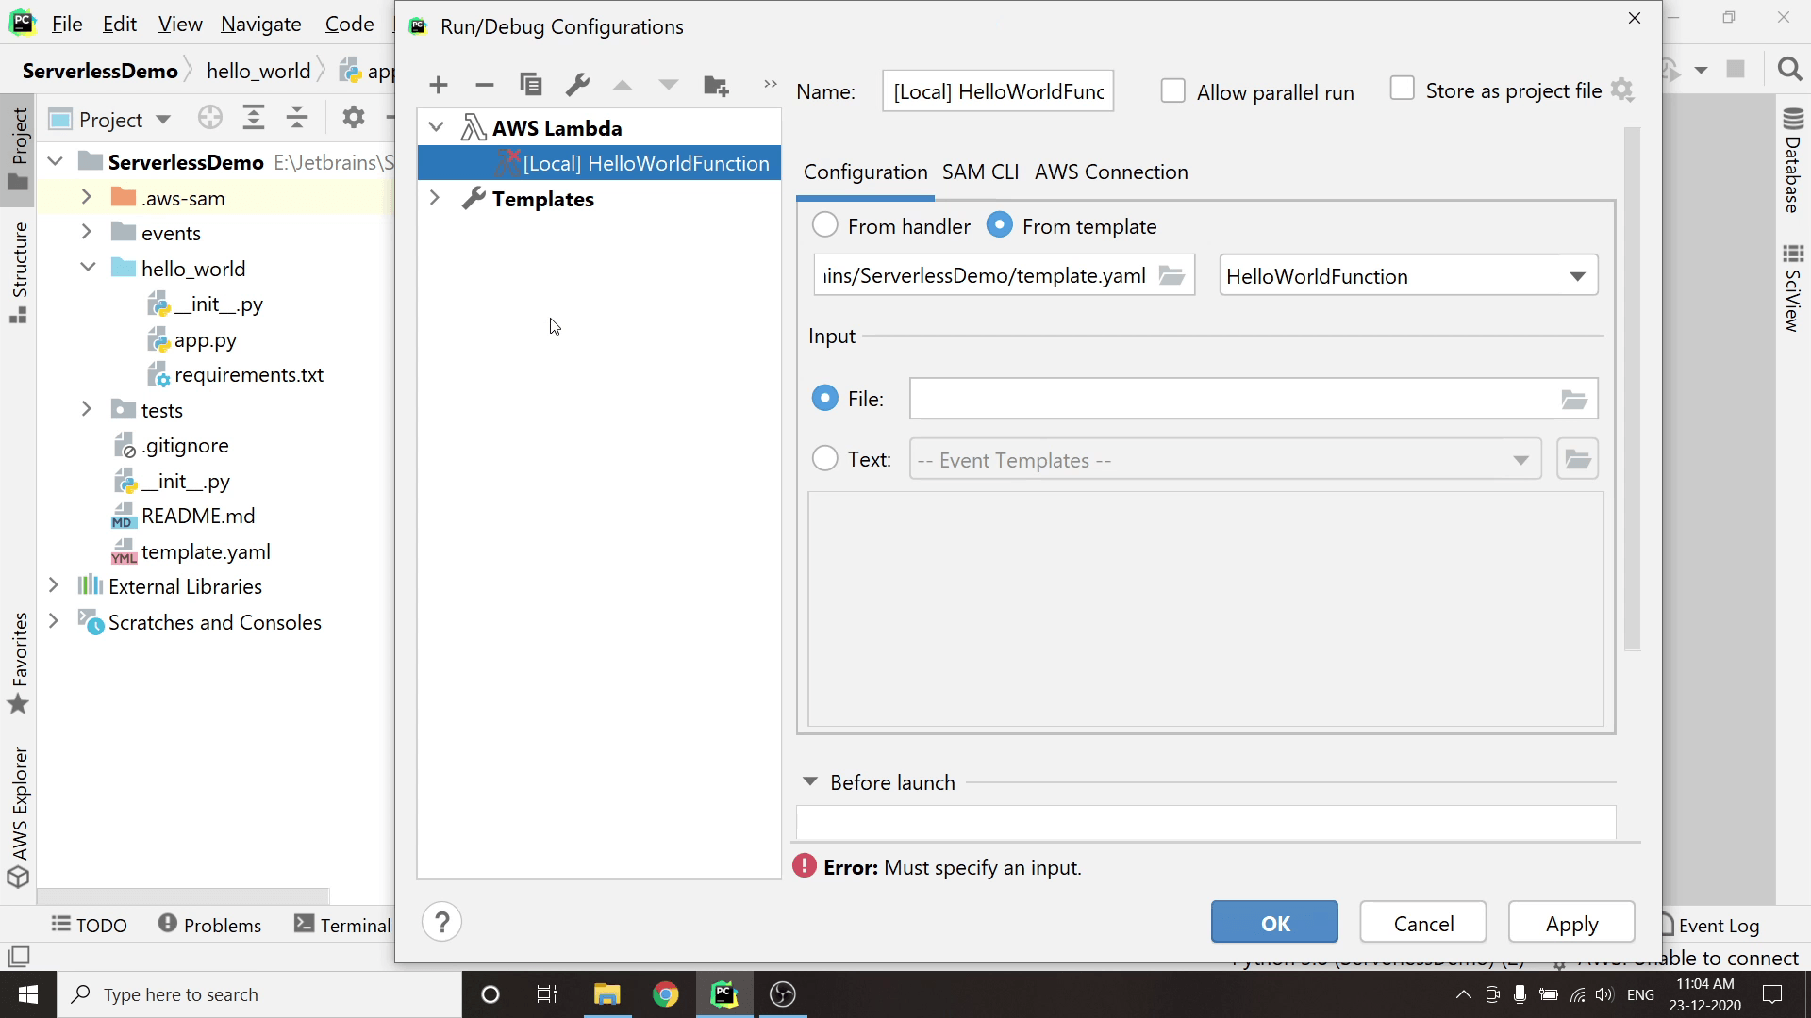Click the Copy Configuration icon

[531, 86]
